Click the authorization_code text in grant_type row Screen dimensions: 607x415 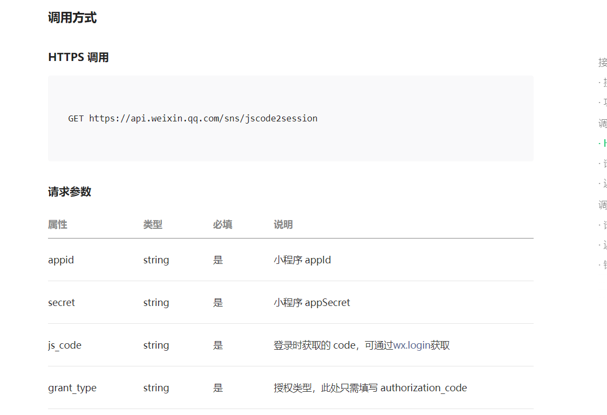(x=424, y=388)
